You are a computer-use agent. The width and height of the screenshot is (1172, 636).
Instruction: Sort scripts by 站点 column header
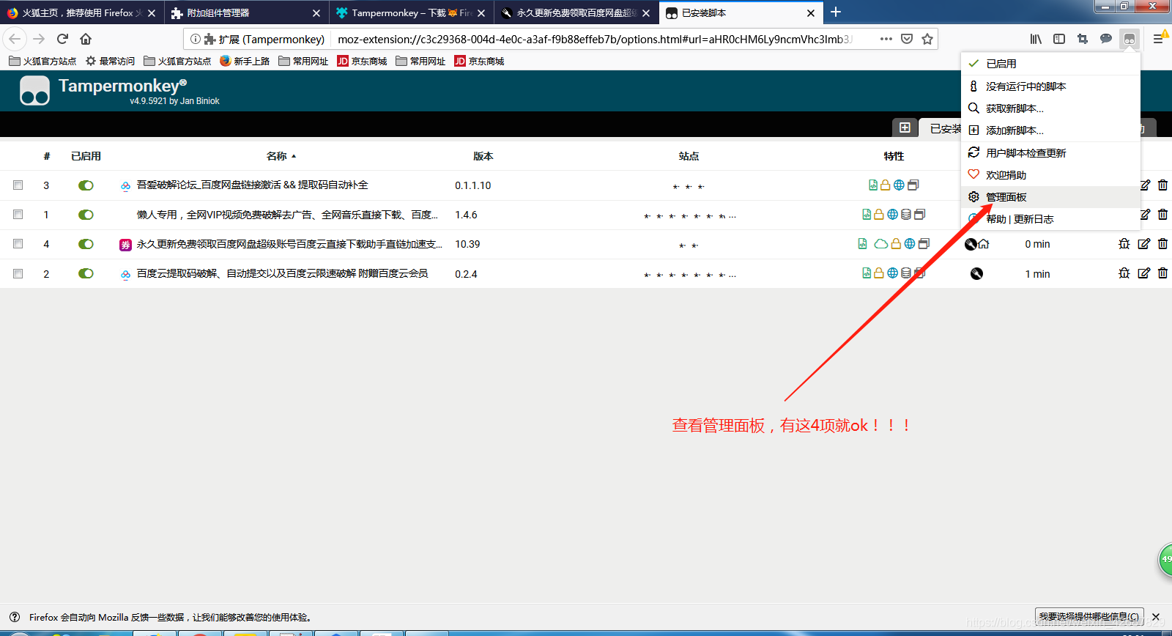pos(689,156)
